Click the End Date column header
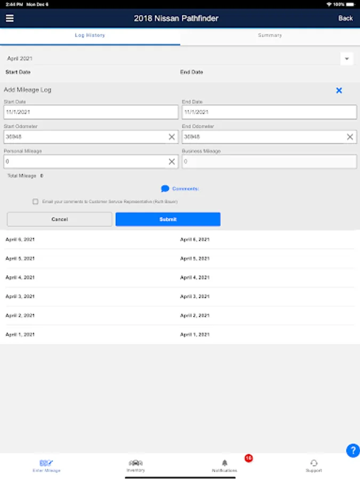360x481 pixels. [191, 72]
